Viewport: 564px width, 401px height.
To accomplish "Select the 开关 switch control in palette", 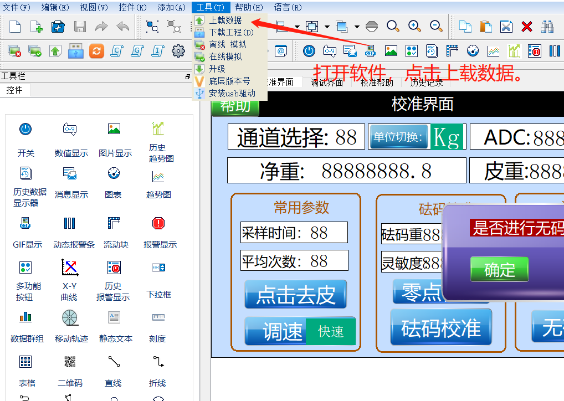I will coord(25,140).
